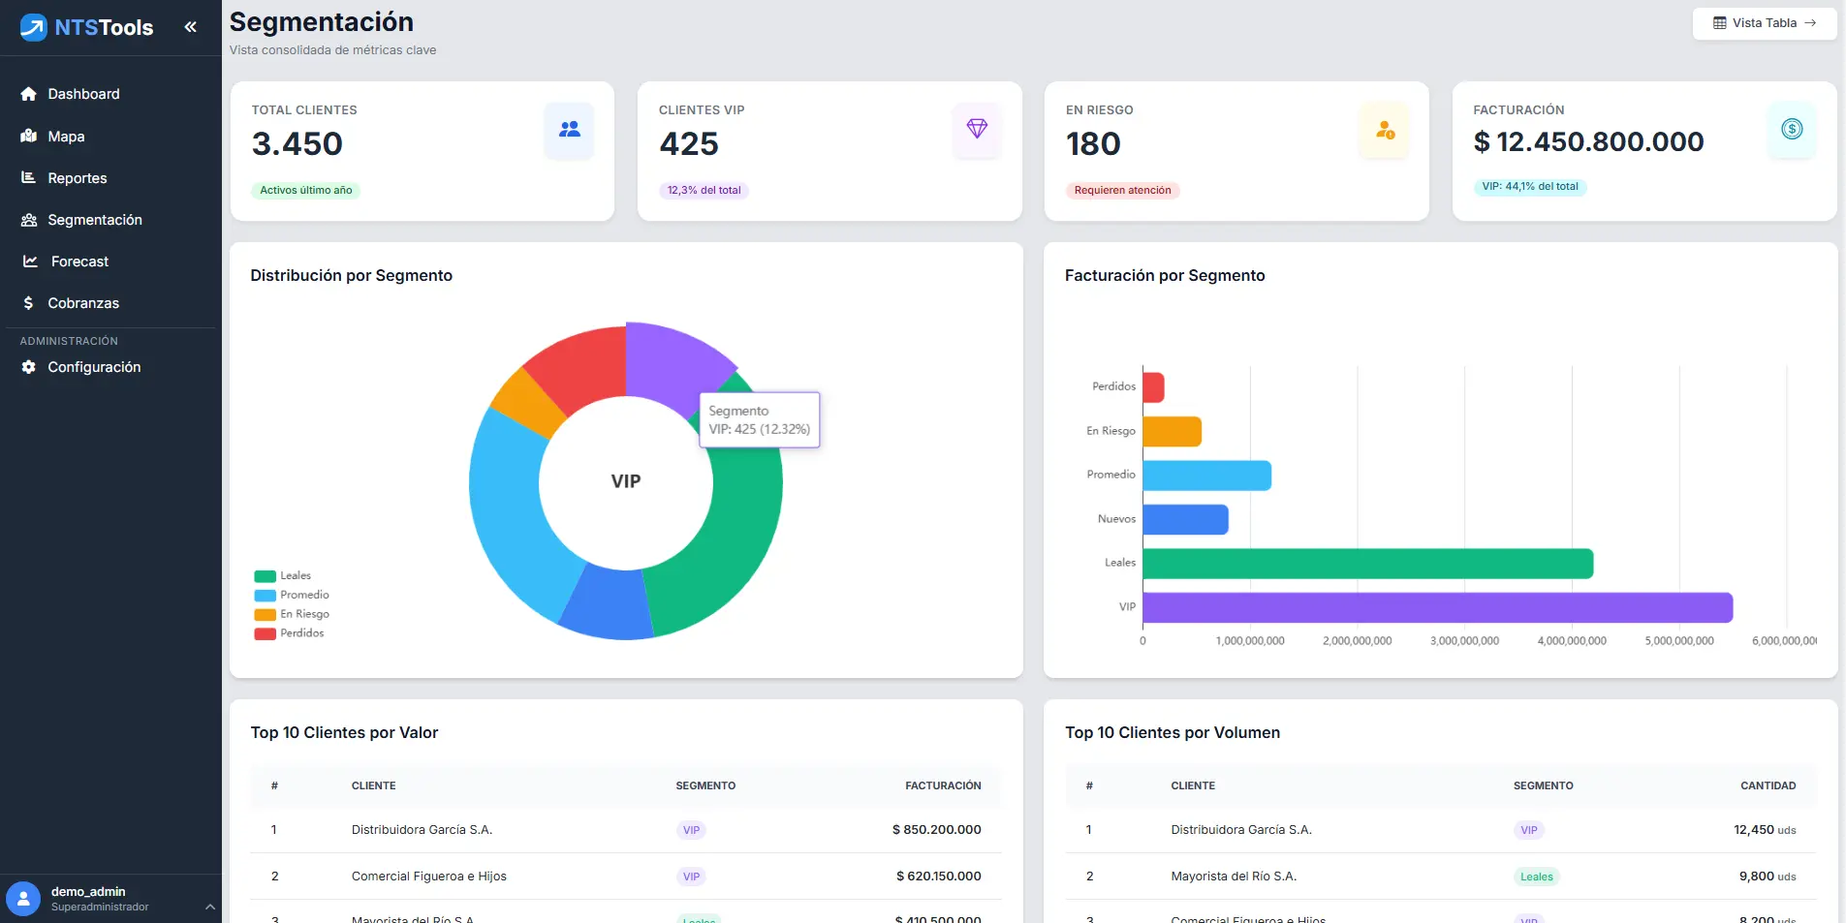Collapse the sidebar with double-chevron icon
The height and width of the screenshot is (923, 1846).
190,27
